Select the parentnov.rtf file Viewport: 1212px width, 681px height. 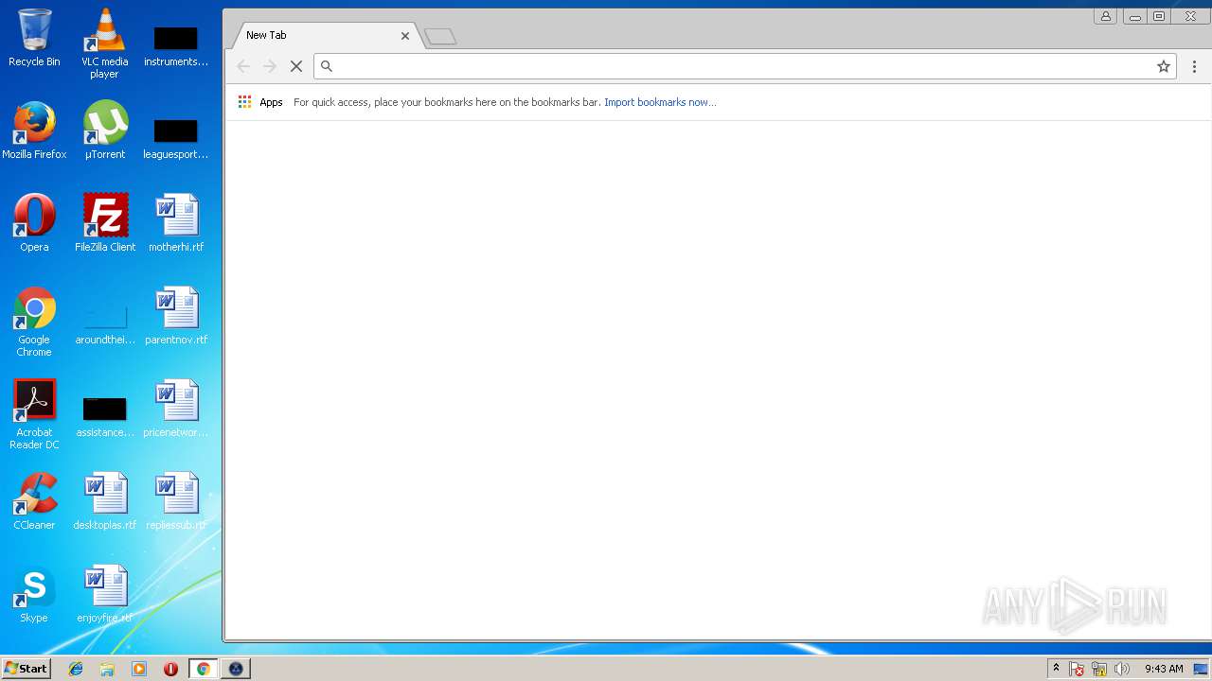(x=176, y=316)
